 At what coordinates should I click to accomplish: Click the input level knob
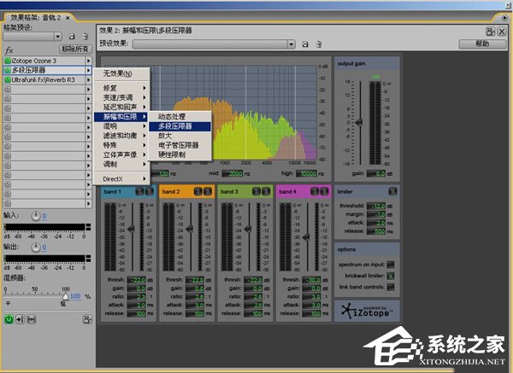click(x=35, y=216)
